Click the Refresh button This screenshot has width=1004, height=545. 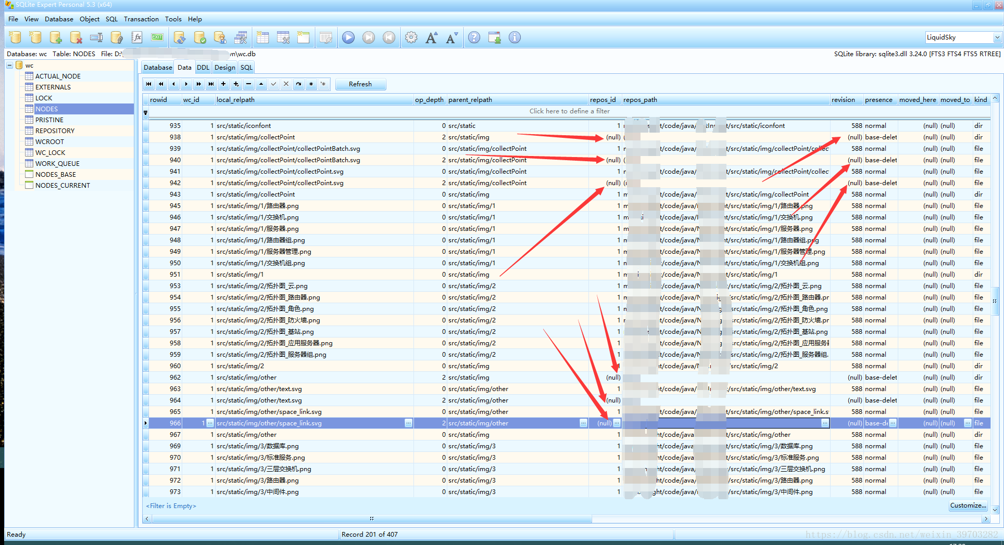tap(360, 84)
